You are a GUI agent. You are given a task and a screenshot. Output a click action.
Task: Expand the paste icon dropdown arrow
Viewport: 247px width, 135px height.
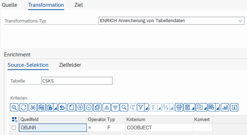pos(56,108)
